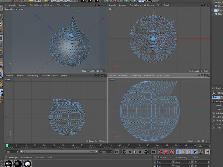Viewport: 223px width, 167px height.
Task: Click the zoom arrow icon of the Oben viewport
Action: pyautogui.click(x=202, y=5)
